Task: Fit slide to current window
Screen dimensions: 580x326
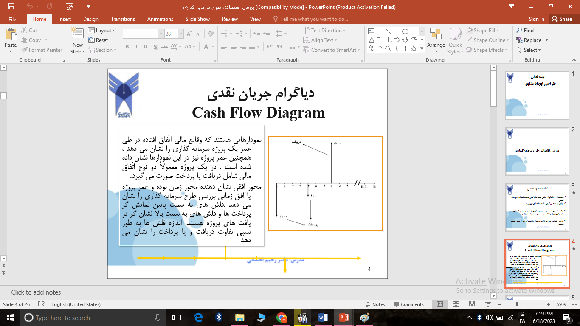Action: click(572, 304)
